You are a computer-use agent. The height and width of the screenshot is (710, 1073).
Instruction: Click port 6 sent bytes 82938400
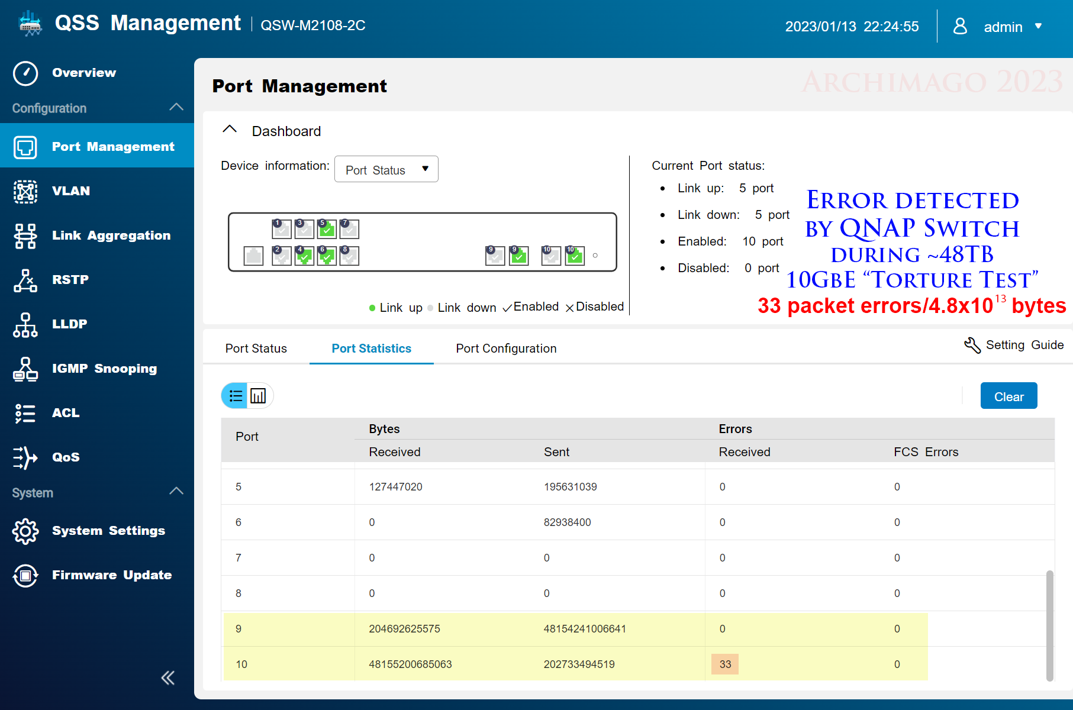coord(567,522)
